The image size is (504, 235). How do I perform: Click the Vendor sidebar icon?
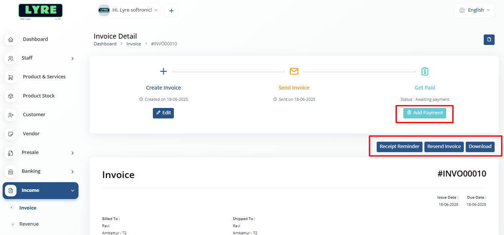coord(11,133)
